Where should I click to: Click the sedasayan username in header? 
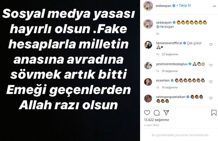[163, 6]
